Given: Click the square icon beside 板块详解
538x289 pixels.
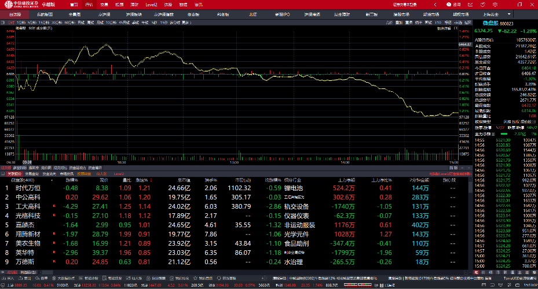Looking at the screenshot, I should pos(456,27).
